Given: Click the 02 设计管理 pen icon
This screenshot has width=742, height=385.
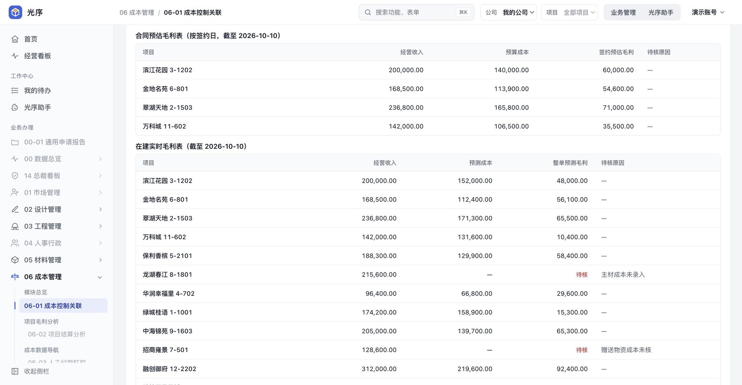Looking at the screenshot, I should [15, 209].
